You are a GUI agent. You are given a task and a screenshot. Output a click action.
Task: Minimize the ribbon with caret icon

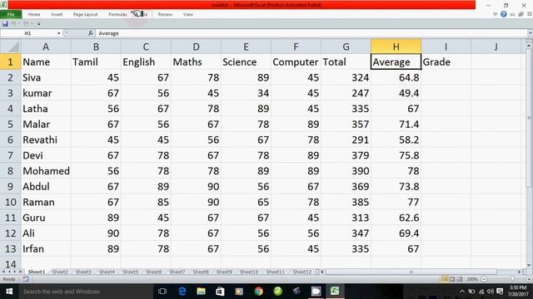click(495, 14)
